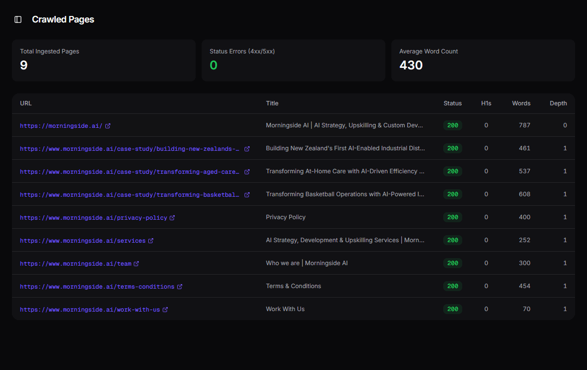Click the Depth column header
This screenshot has height=370, width=587.
click(558, 103)
